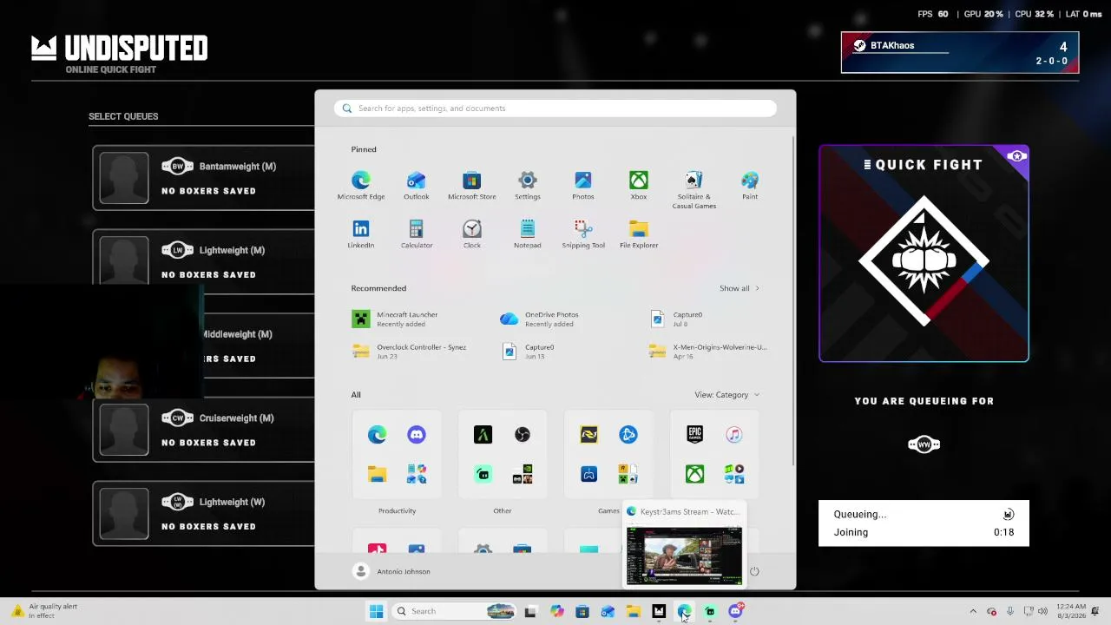
Task: Open Air quality alert weather widget
Action: click(43, 611)
